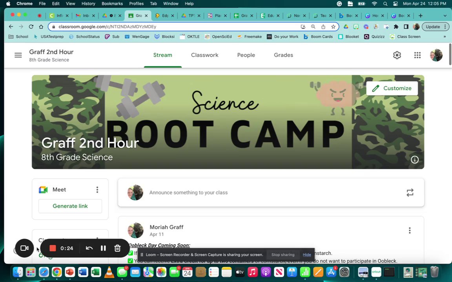Screen dimensions: 452x282
Task: Switch to the People tab
Action: (246, 55)
